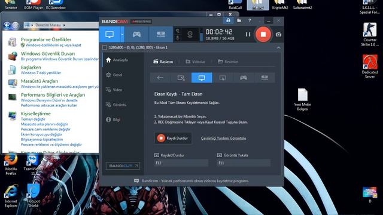The width and height of the screenshot is (383, 215).
Task: Click Bandicam footer message text
Action: point(196,181)
